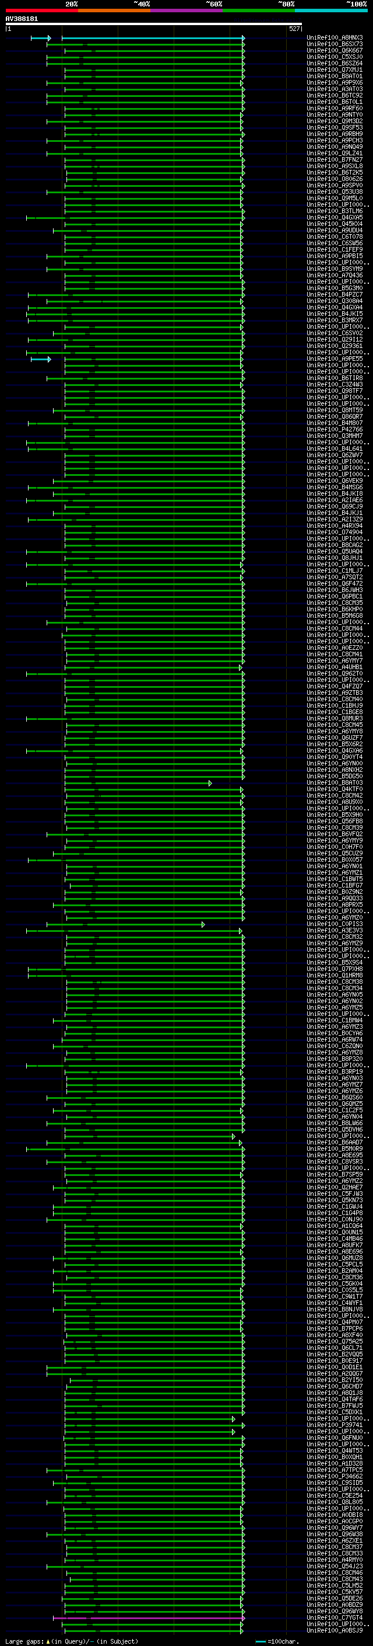
Task: Open hit UniRef100_Q6K667
Action: 335,50
